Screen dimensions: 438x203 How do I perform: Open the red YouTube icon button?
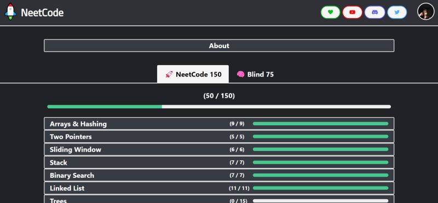click(x=352, y=12)
